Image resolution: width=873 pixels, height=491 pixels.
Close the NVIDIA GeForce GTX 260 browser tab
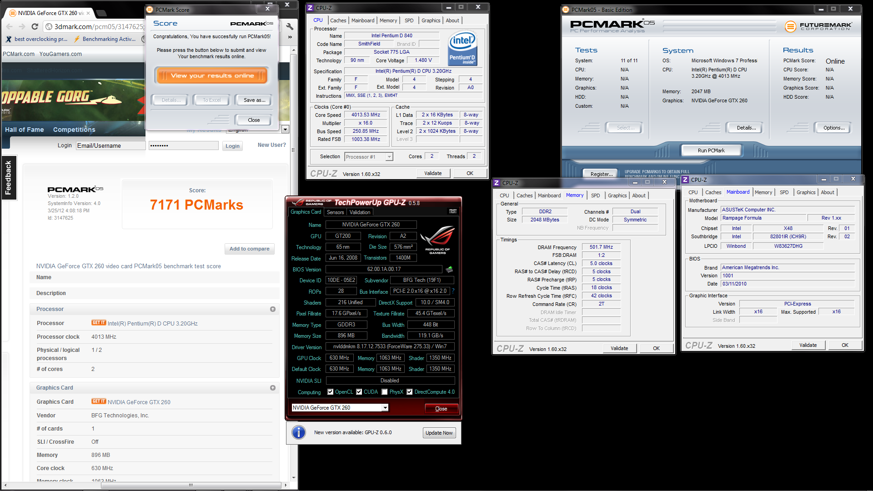click(x=88, y=13)
